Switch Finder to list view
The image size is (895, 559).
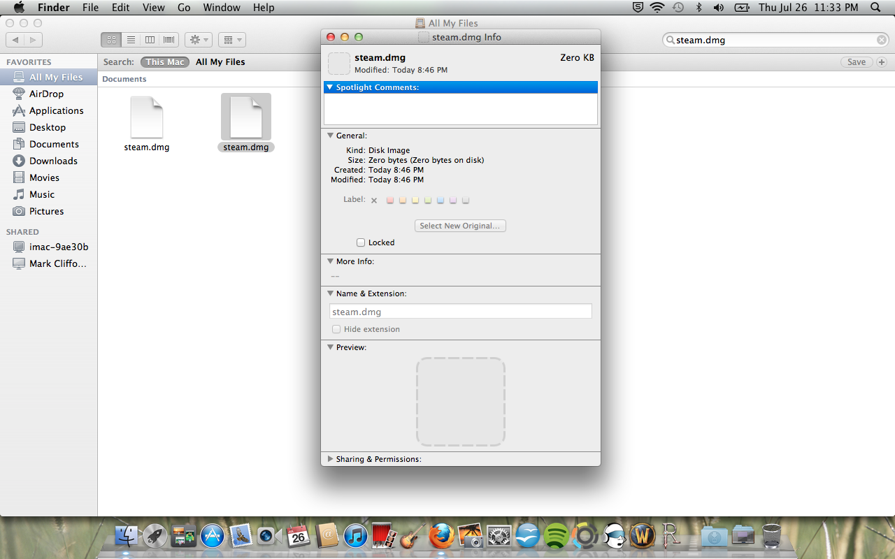pyautogui.click(x=131, y=40)
